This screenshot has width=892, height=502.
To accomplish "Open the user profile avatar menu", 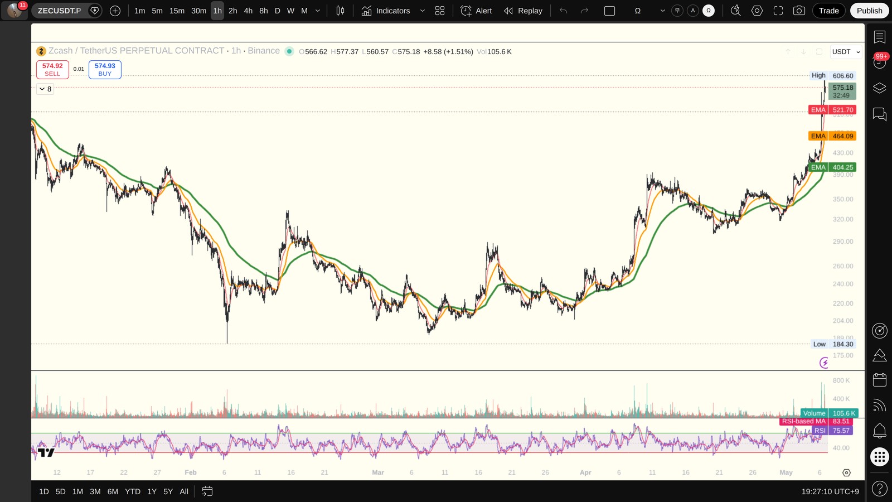I will pyautogui.click(x=14, y=11).
